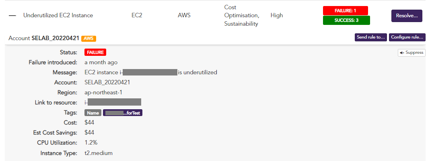Select the red FAILURE status label
The height and width of the screenshot is (161, 430).
point(95,52)
